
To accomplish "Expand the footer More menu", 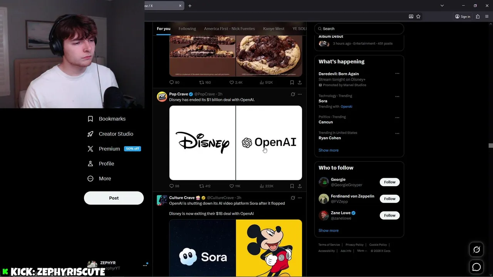I will pyautogui.click(x=362, y=251).
